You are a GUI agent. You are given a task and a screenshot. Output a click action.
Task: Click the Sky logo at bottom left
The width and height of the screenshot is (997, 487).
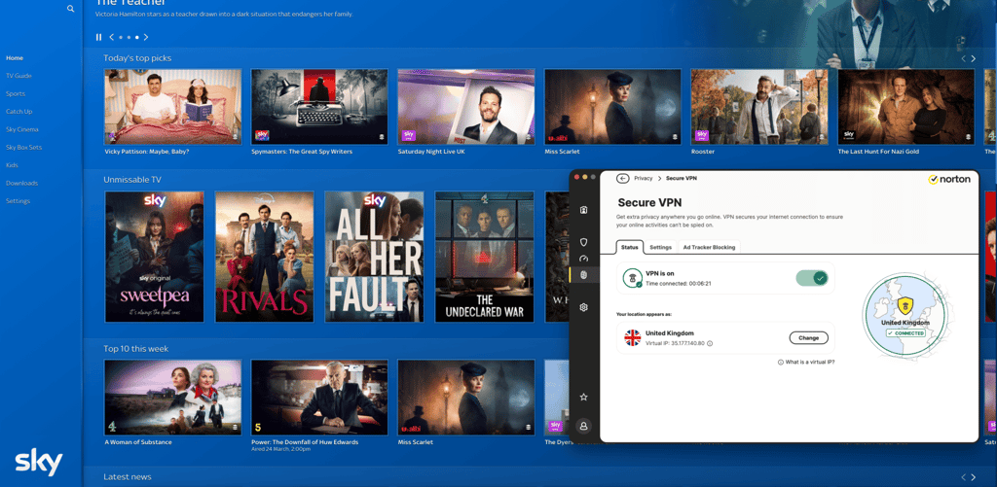click(39, 463)
